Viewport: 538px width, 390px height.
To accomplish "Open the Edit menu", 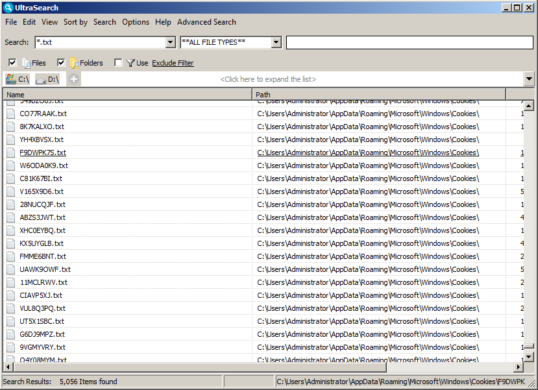I will point(29,22).
